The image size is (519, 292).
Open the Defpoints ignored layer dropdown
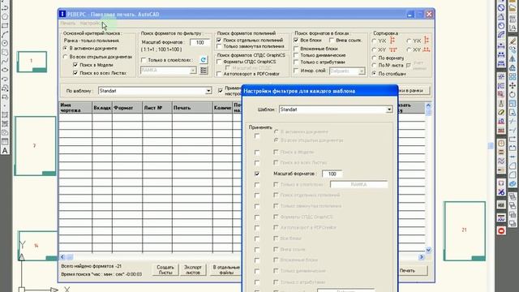pos(362,71)
